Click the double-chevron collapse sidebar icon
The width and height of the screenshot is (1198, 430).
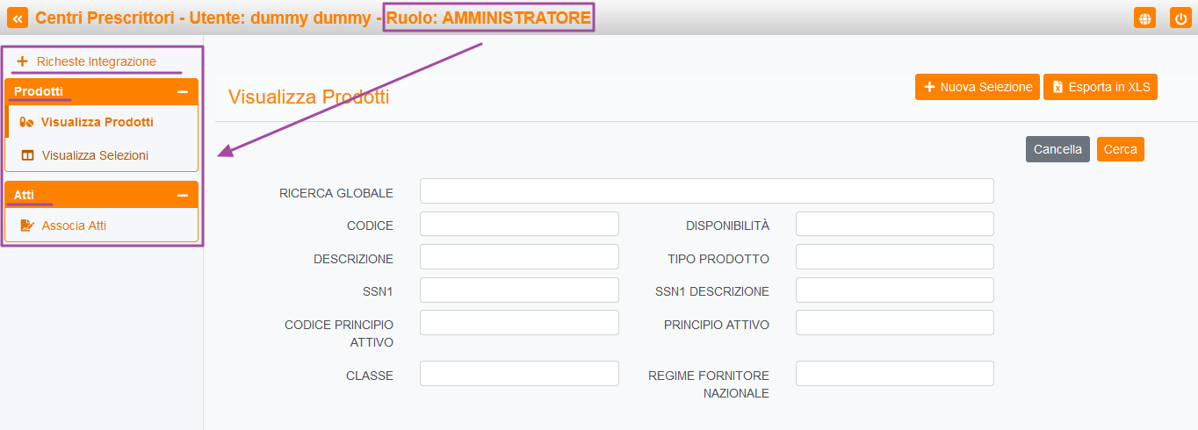[18, 18]
